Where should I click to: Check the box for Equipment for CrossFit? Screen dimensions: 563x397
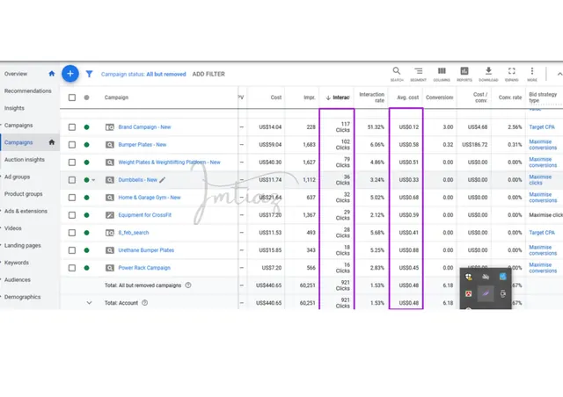(72, 215)
